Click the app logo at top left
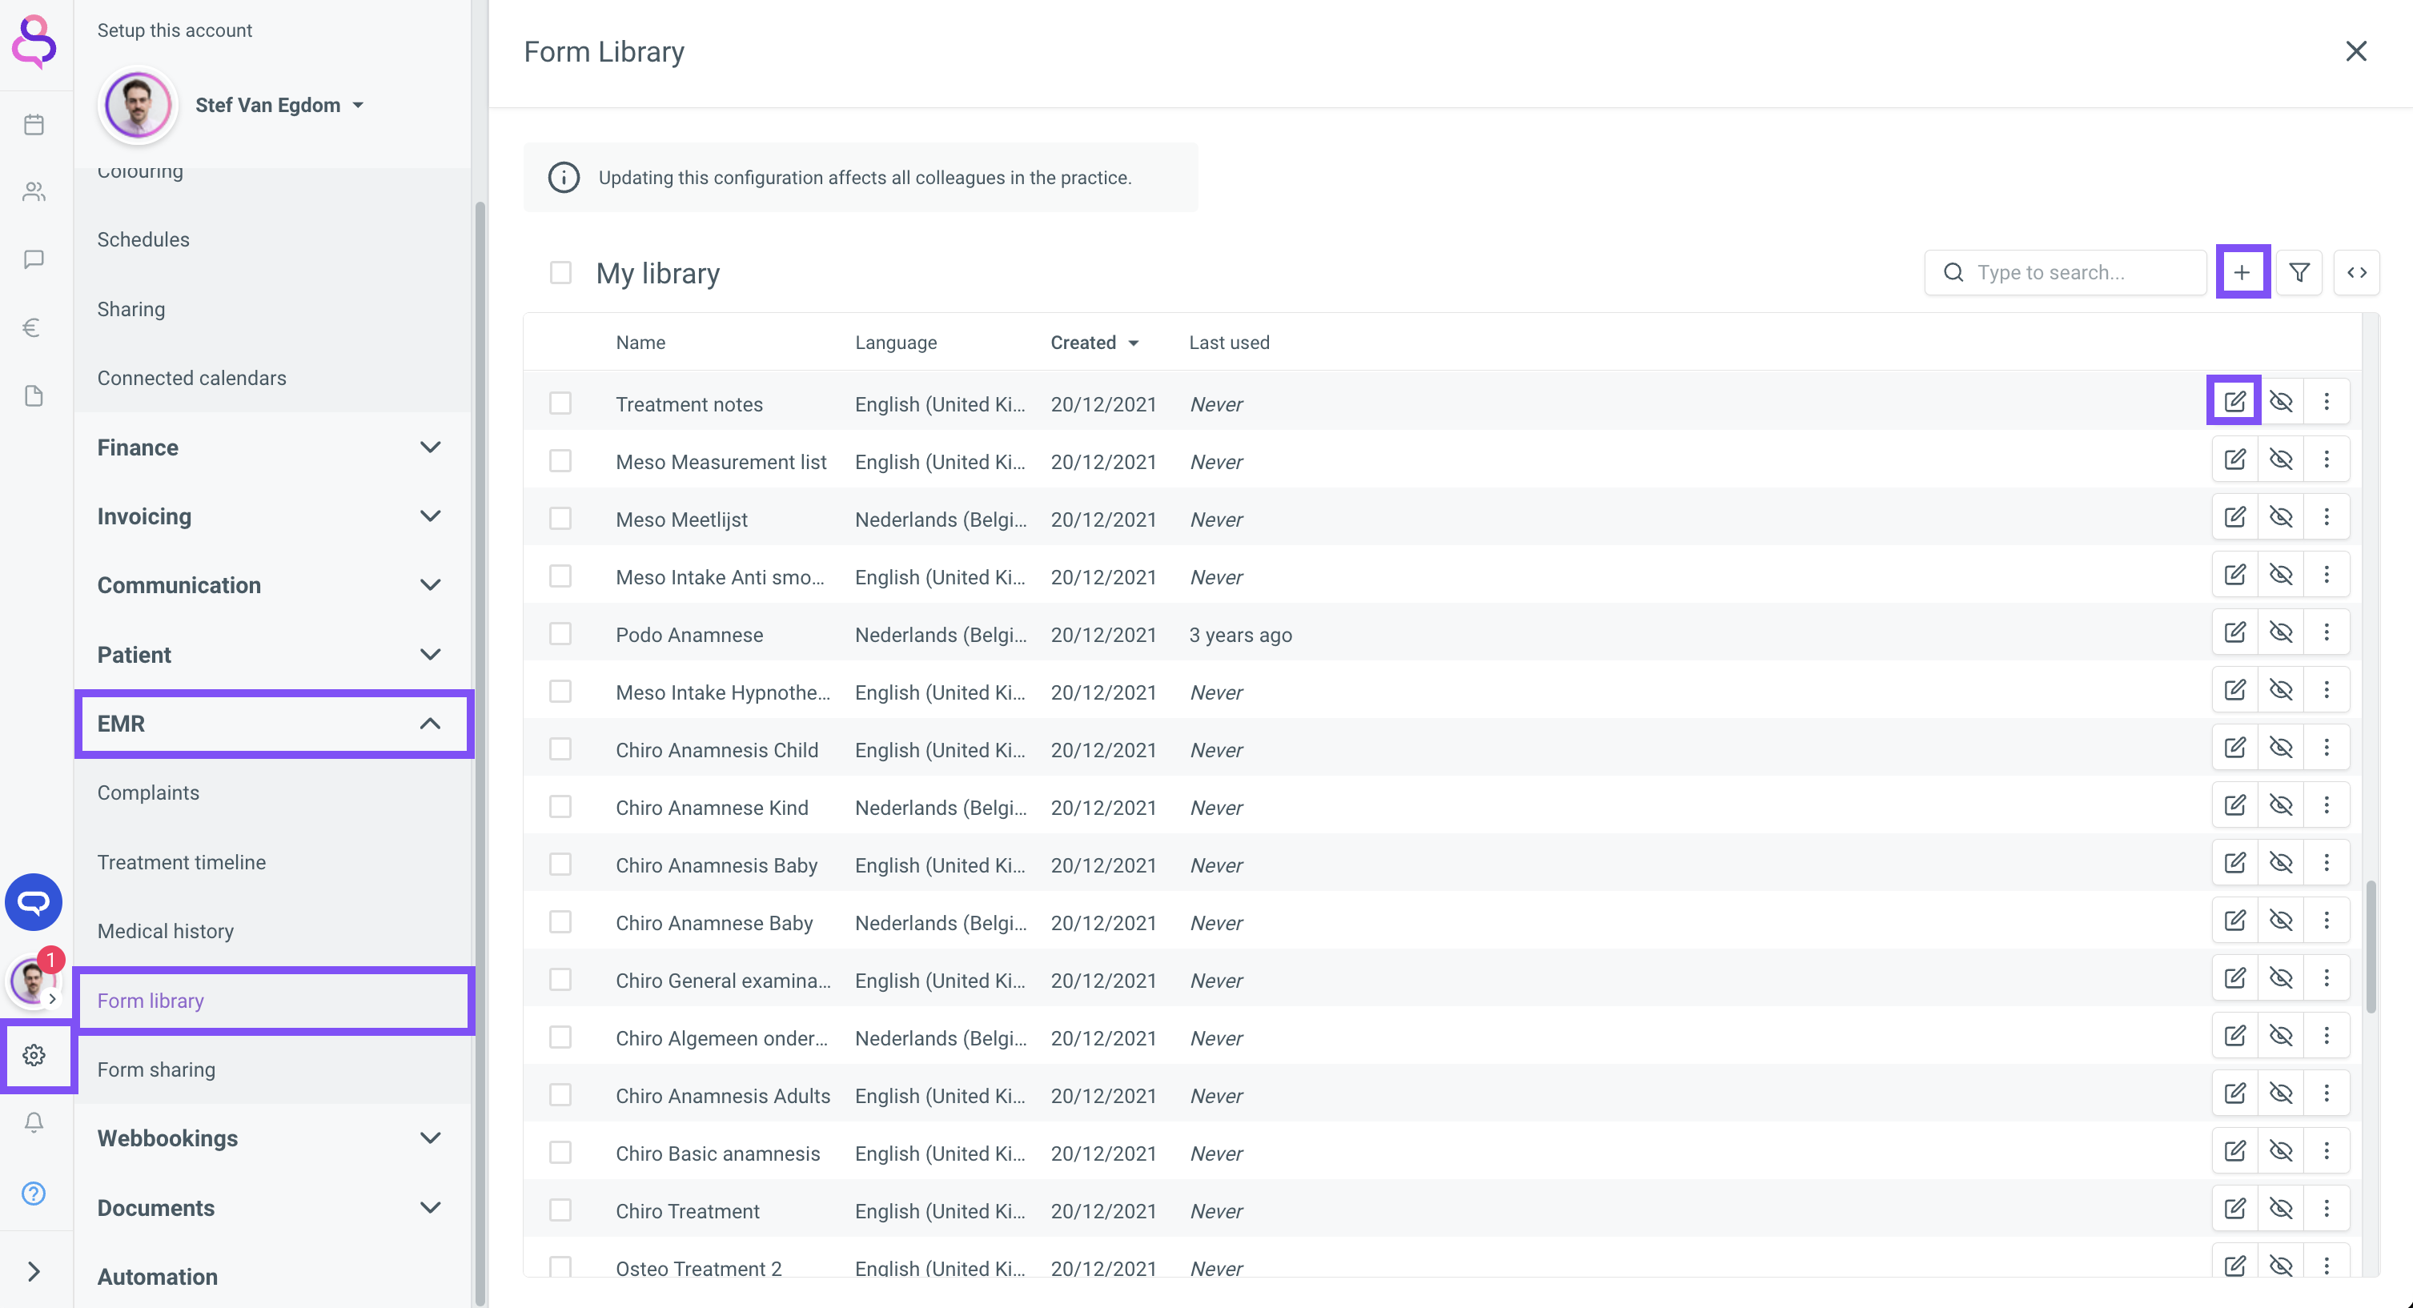The image size is (2413, 1308). pos(34,42)
